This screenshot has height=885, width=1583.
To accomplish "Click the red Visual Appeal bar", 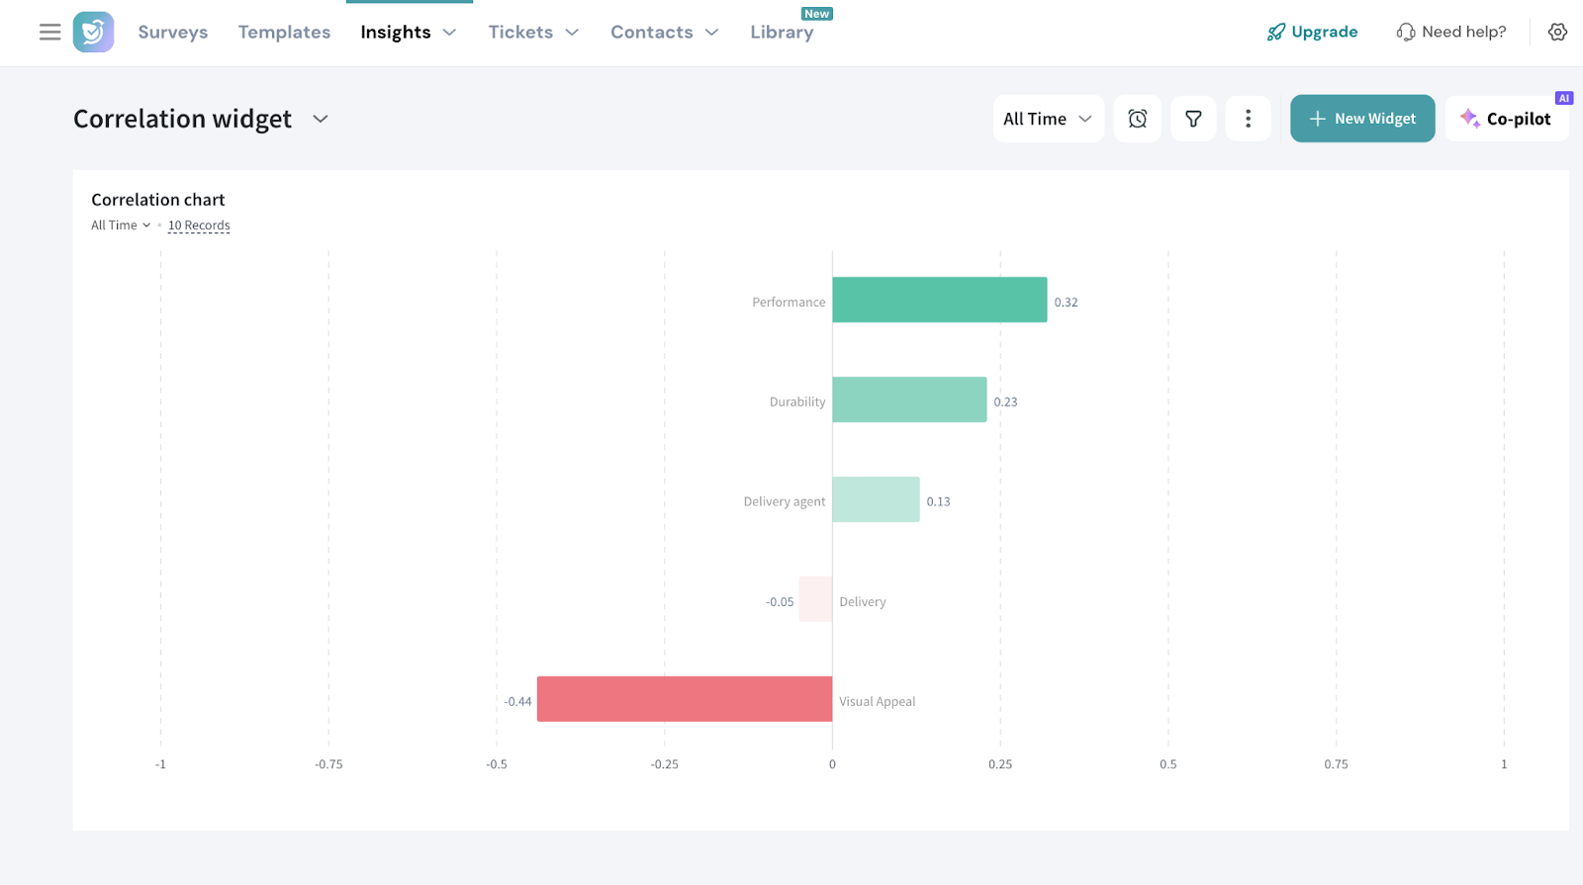I will coord(684,699).
